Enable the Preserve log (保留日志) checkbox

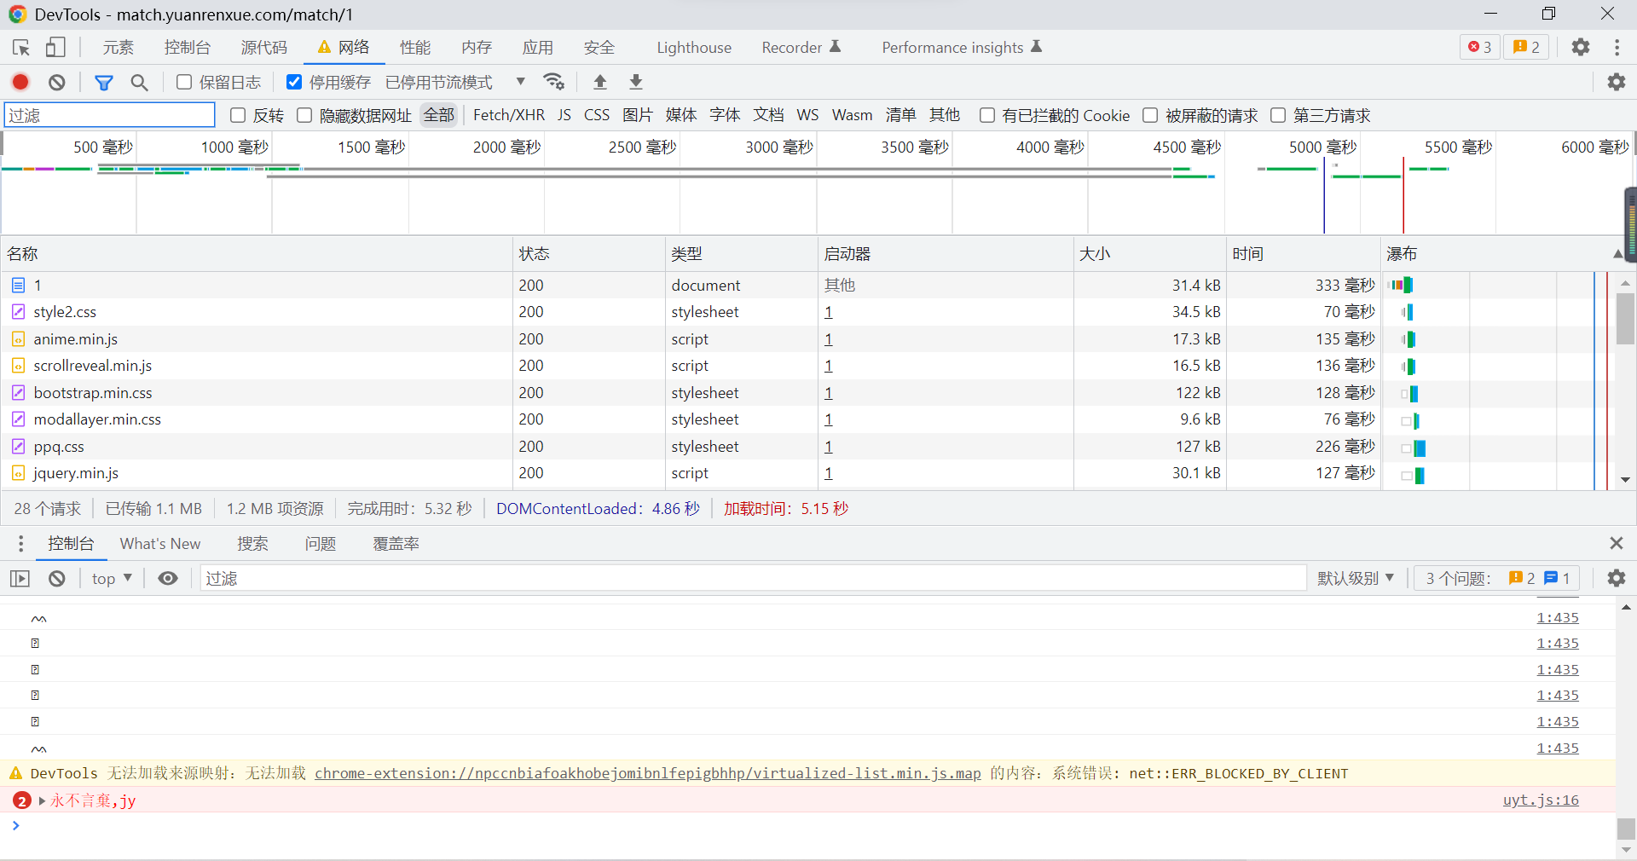tap(184, 82)
